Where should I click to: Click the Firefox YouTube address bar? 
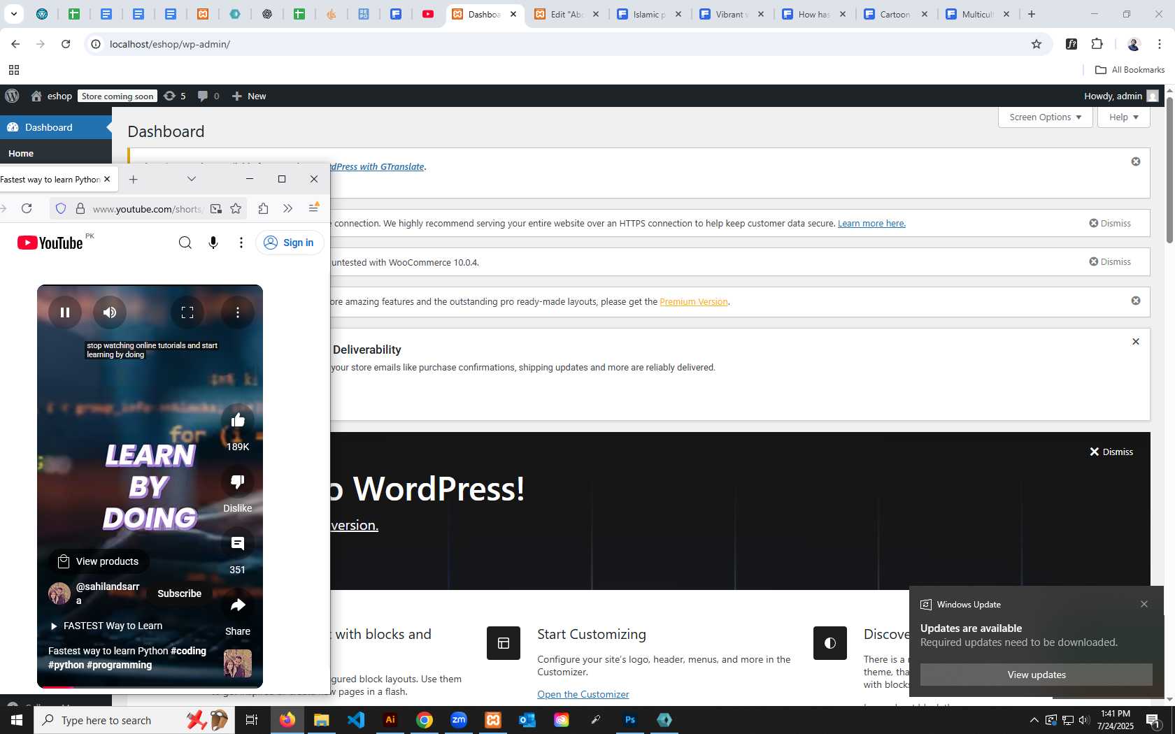point(148,209)
